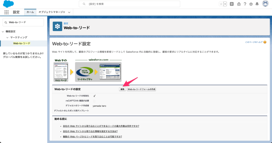Open the オブジェクトマネージャ tab chevron
The image size is (272, 143).
click(x=69, y=12)
